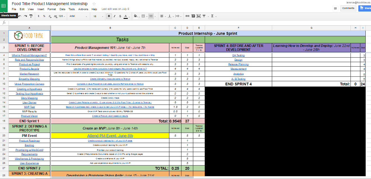371x179 pixels.
Task: Open horizontal align dropdown
Action: [x=162, y=16]
